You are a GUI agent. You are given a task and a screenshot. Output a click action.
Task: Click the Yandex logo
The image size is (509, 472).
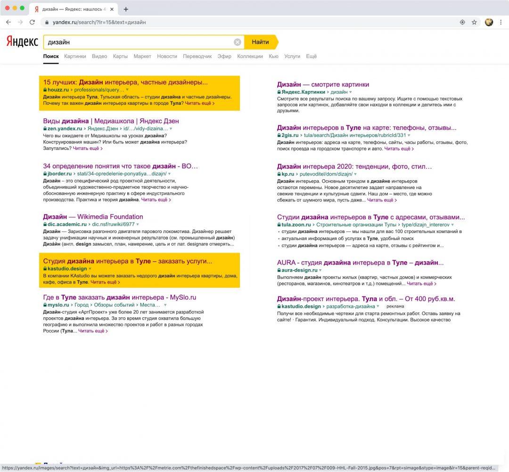pos(22,42)
